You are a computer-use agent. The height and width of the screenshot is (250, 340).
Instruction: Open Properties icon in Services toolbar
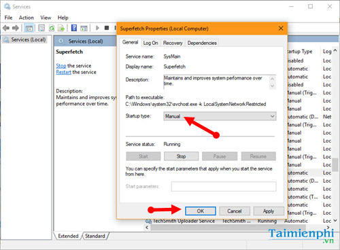coord(41,28)
